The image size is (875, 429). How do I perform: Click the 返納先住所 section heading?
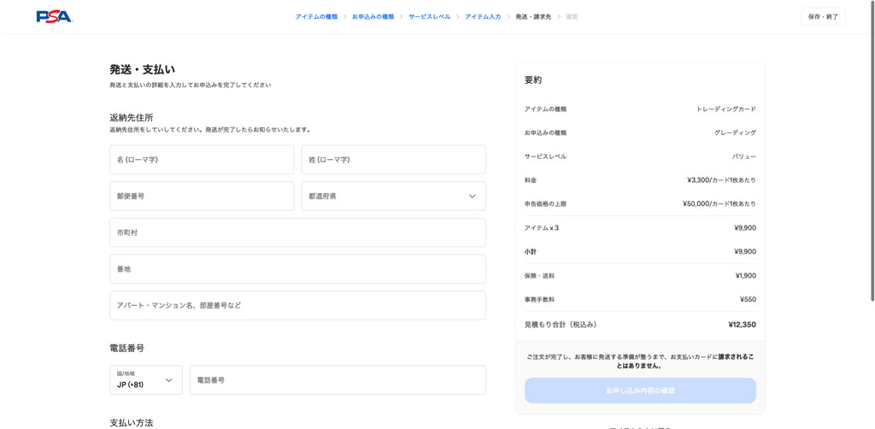tap(132, 118)
